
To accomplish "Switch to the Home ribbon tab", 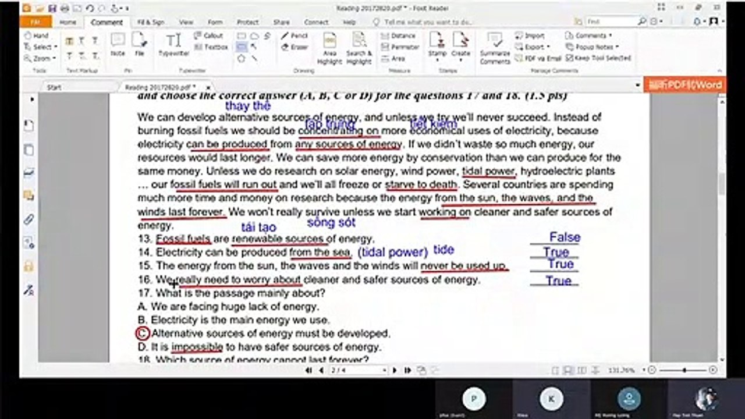I will click(x=68, y=22).
